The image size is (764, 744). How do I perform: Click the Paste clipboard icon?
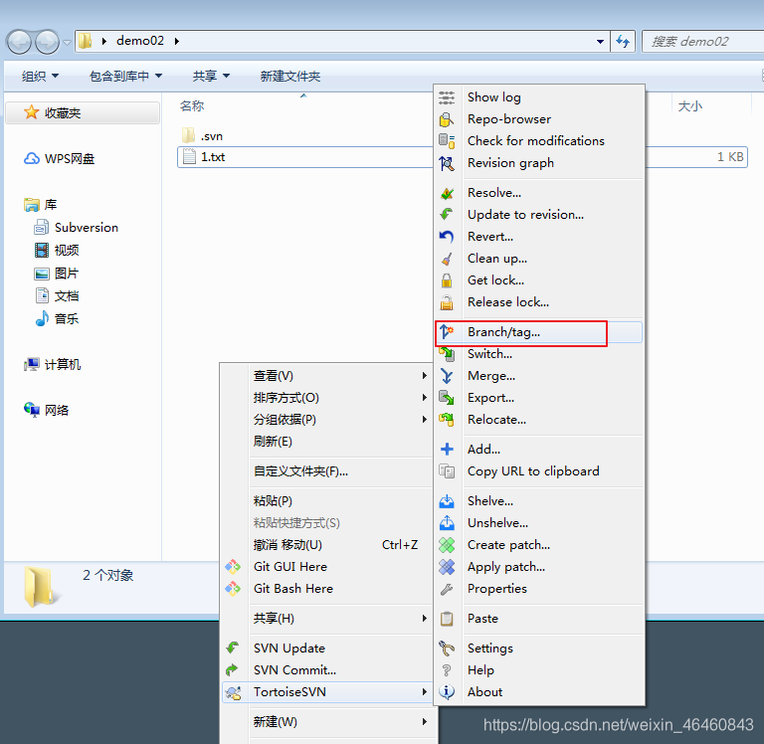point(447,619)
